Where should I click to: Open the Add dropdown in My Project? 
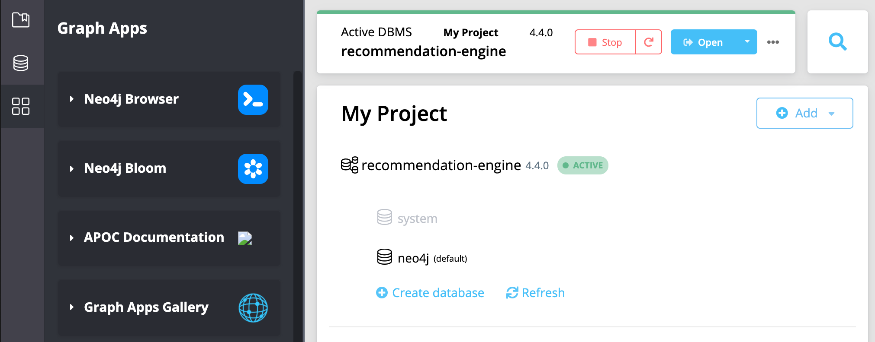(805, 113)
